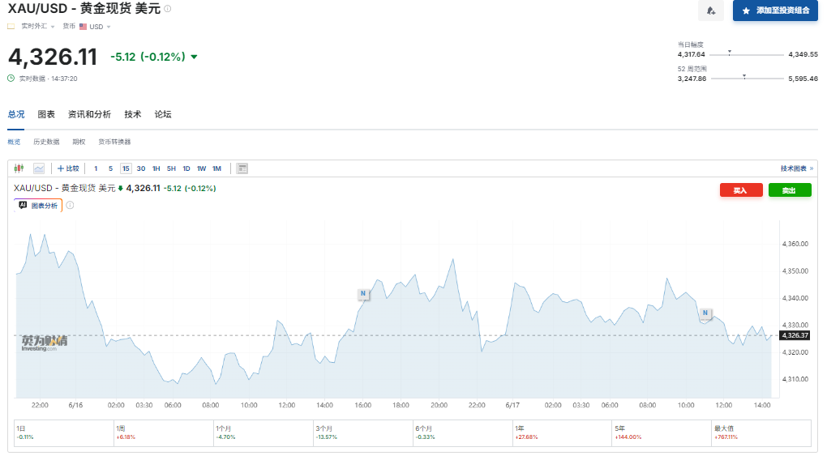The height and width of the screenshot is (460, 827).
Task: Click the daily low value 4,317.64
Action: [x=691, y=54]
